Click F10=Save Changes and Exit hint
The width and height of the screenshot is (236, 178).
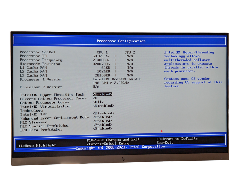click(113, 140)
